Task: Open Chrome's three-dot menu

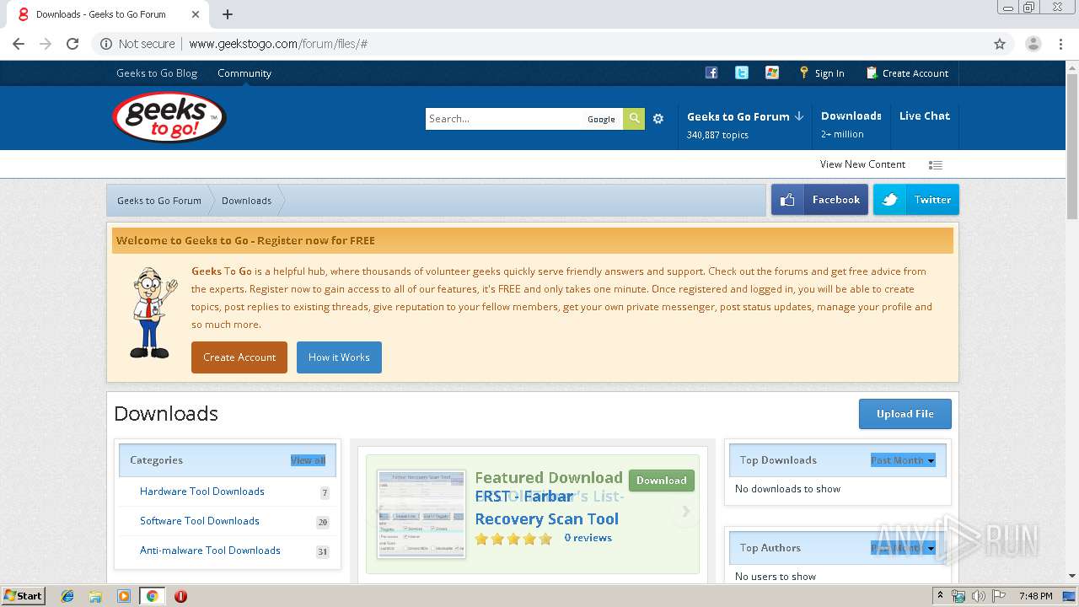Action: pyautogui.click(x=1061, y=44)
